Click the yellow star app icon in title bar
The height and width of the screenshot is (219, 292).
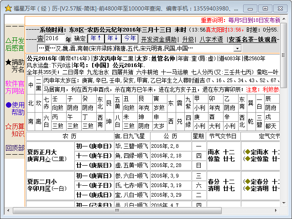pos(8,8)
